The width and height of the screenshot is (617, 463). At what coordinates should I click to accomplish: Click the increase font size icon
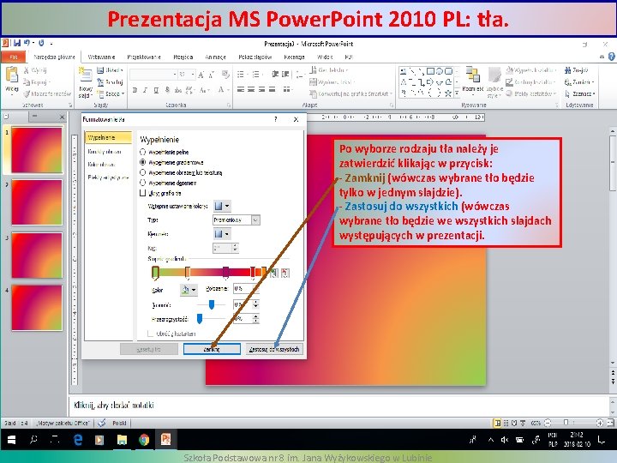[201, 75]
